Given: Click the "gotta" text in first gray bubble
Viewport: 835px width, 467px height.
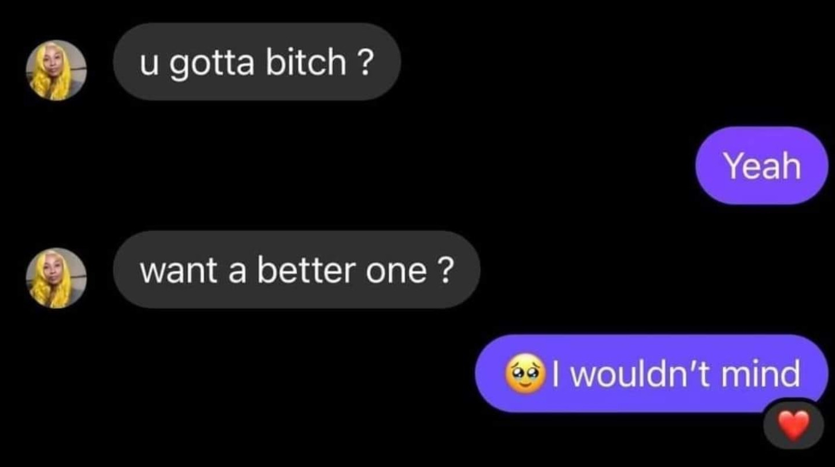Looking at the screenshot, I should coord(212,63).
